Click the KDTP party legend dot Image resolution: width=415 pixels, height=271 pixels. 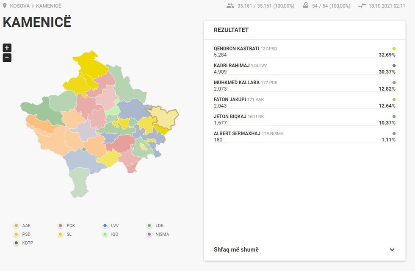pyautogui.click(x=16, y=243)
